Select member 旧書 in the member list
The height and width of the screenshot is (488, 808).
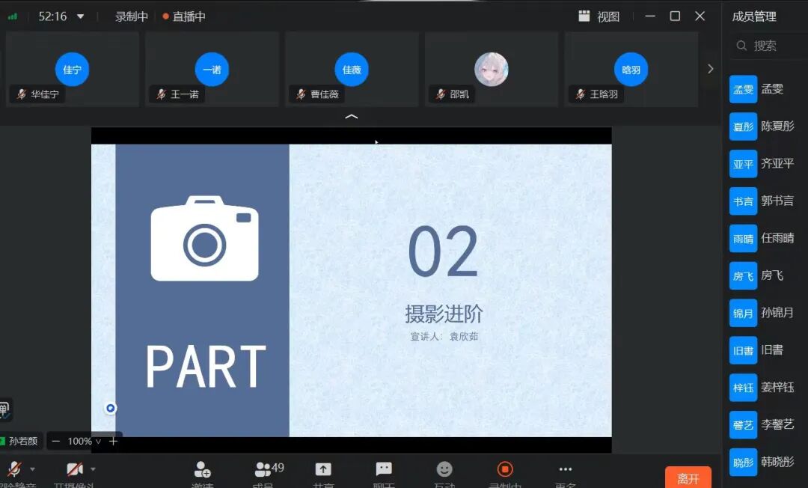click(768, 350)
